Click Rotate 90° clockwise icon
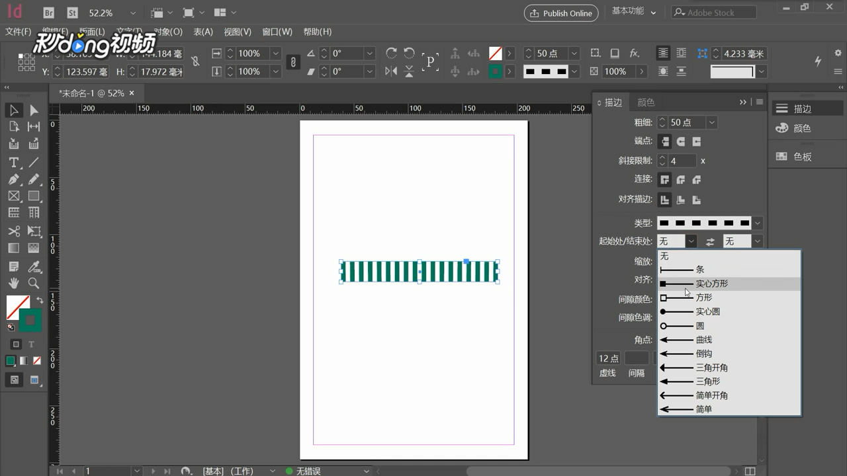 pos(391,54)
